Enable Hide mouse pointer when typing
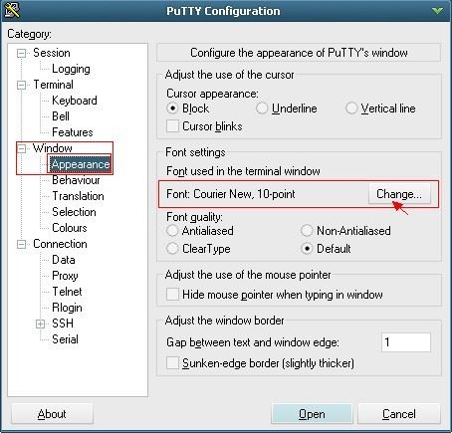The width and height of the screenshot is (452, 433). tap(172, 295)
